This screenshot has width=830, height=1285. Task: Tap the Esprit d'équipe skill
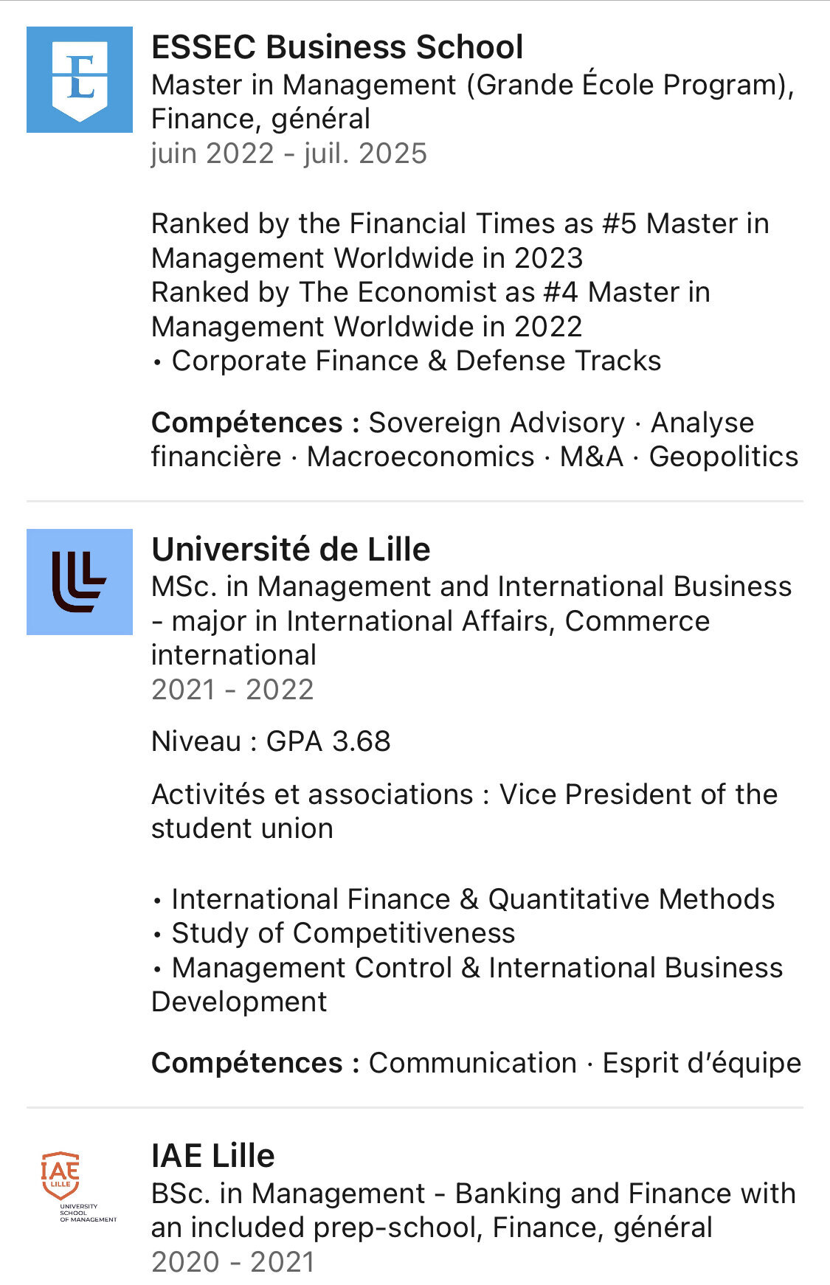pyautogui.click(x=702, y=1063)
